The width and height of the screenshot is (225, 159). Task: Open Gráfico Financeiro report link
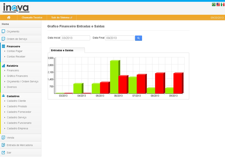pos(17,76)
